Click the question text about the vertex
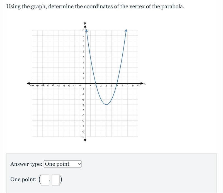The image size is (223, 193). (95, 6)
